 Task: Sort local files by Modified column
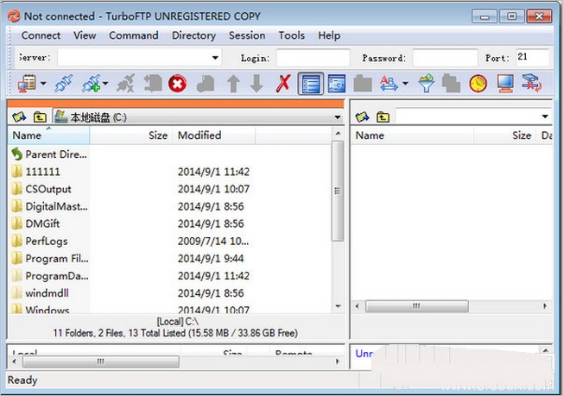pos(214,135)
